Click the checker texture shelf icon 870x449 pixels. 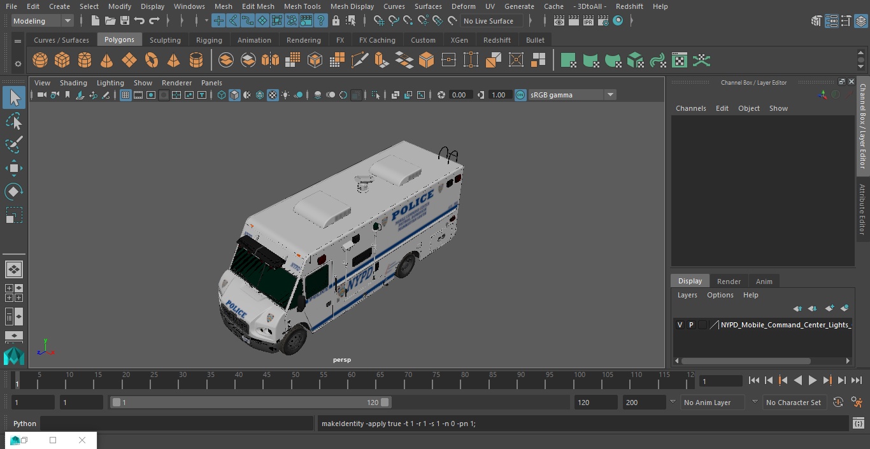click(680, 61)
